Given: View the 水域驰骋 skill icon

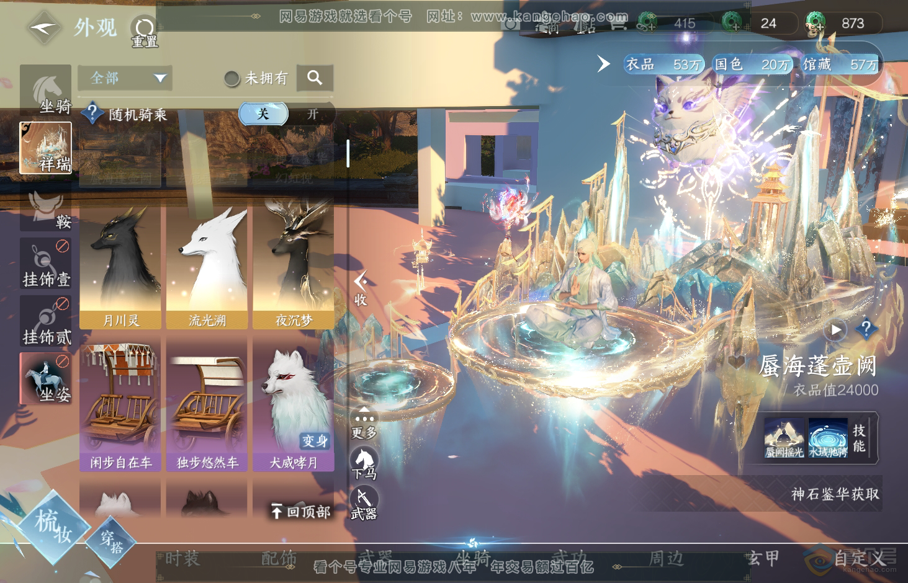Looking at the screenshot, I should (828, 438).
